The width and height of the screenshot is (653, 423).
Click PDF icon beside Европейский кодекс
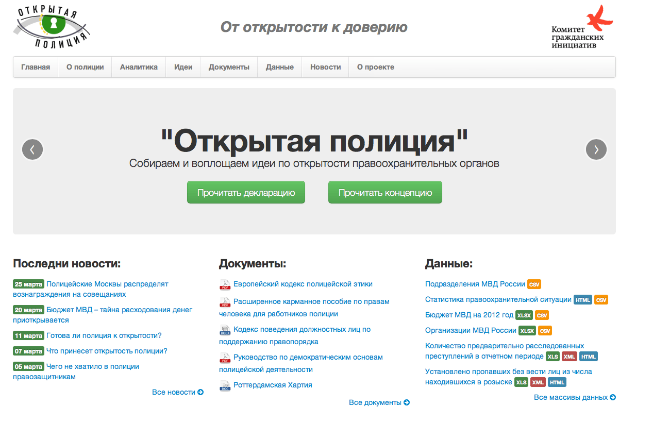225,284
